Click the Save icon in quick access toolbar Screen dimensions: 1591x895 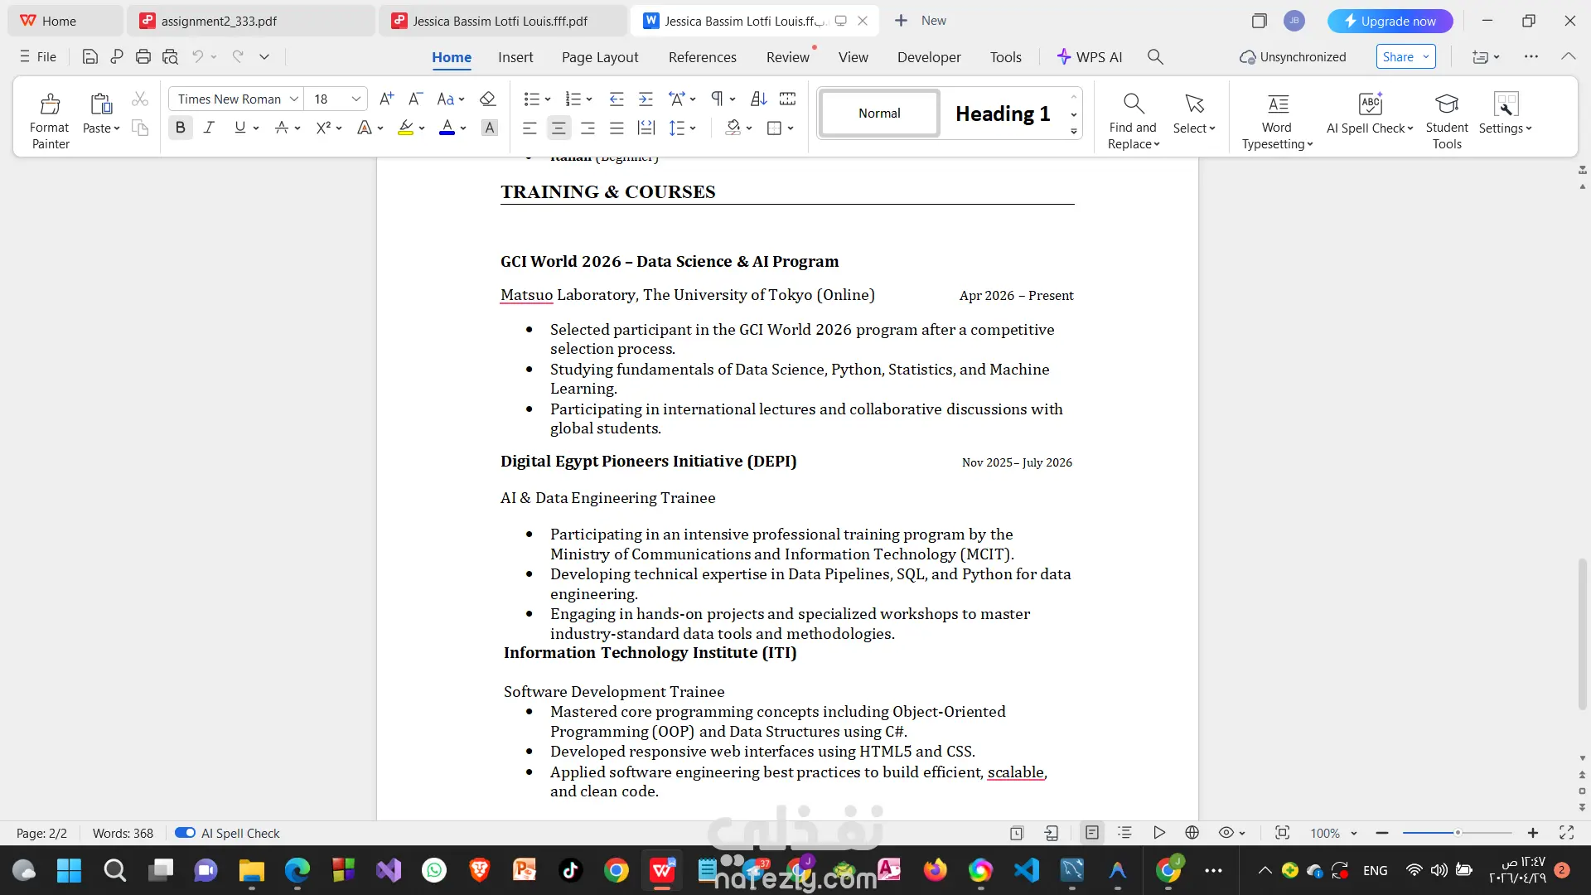pos(90,57)
